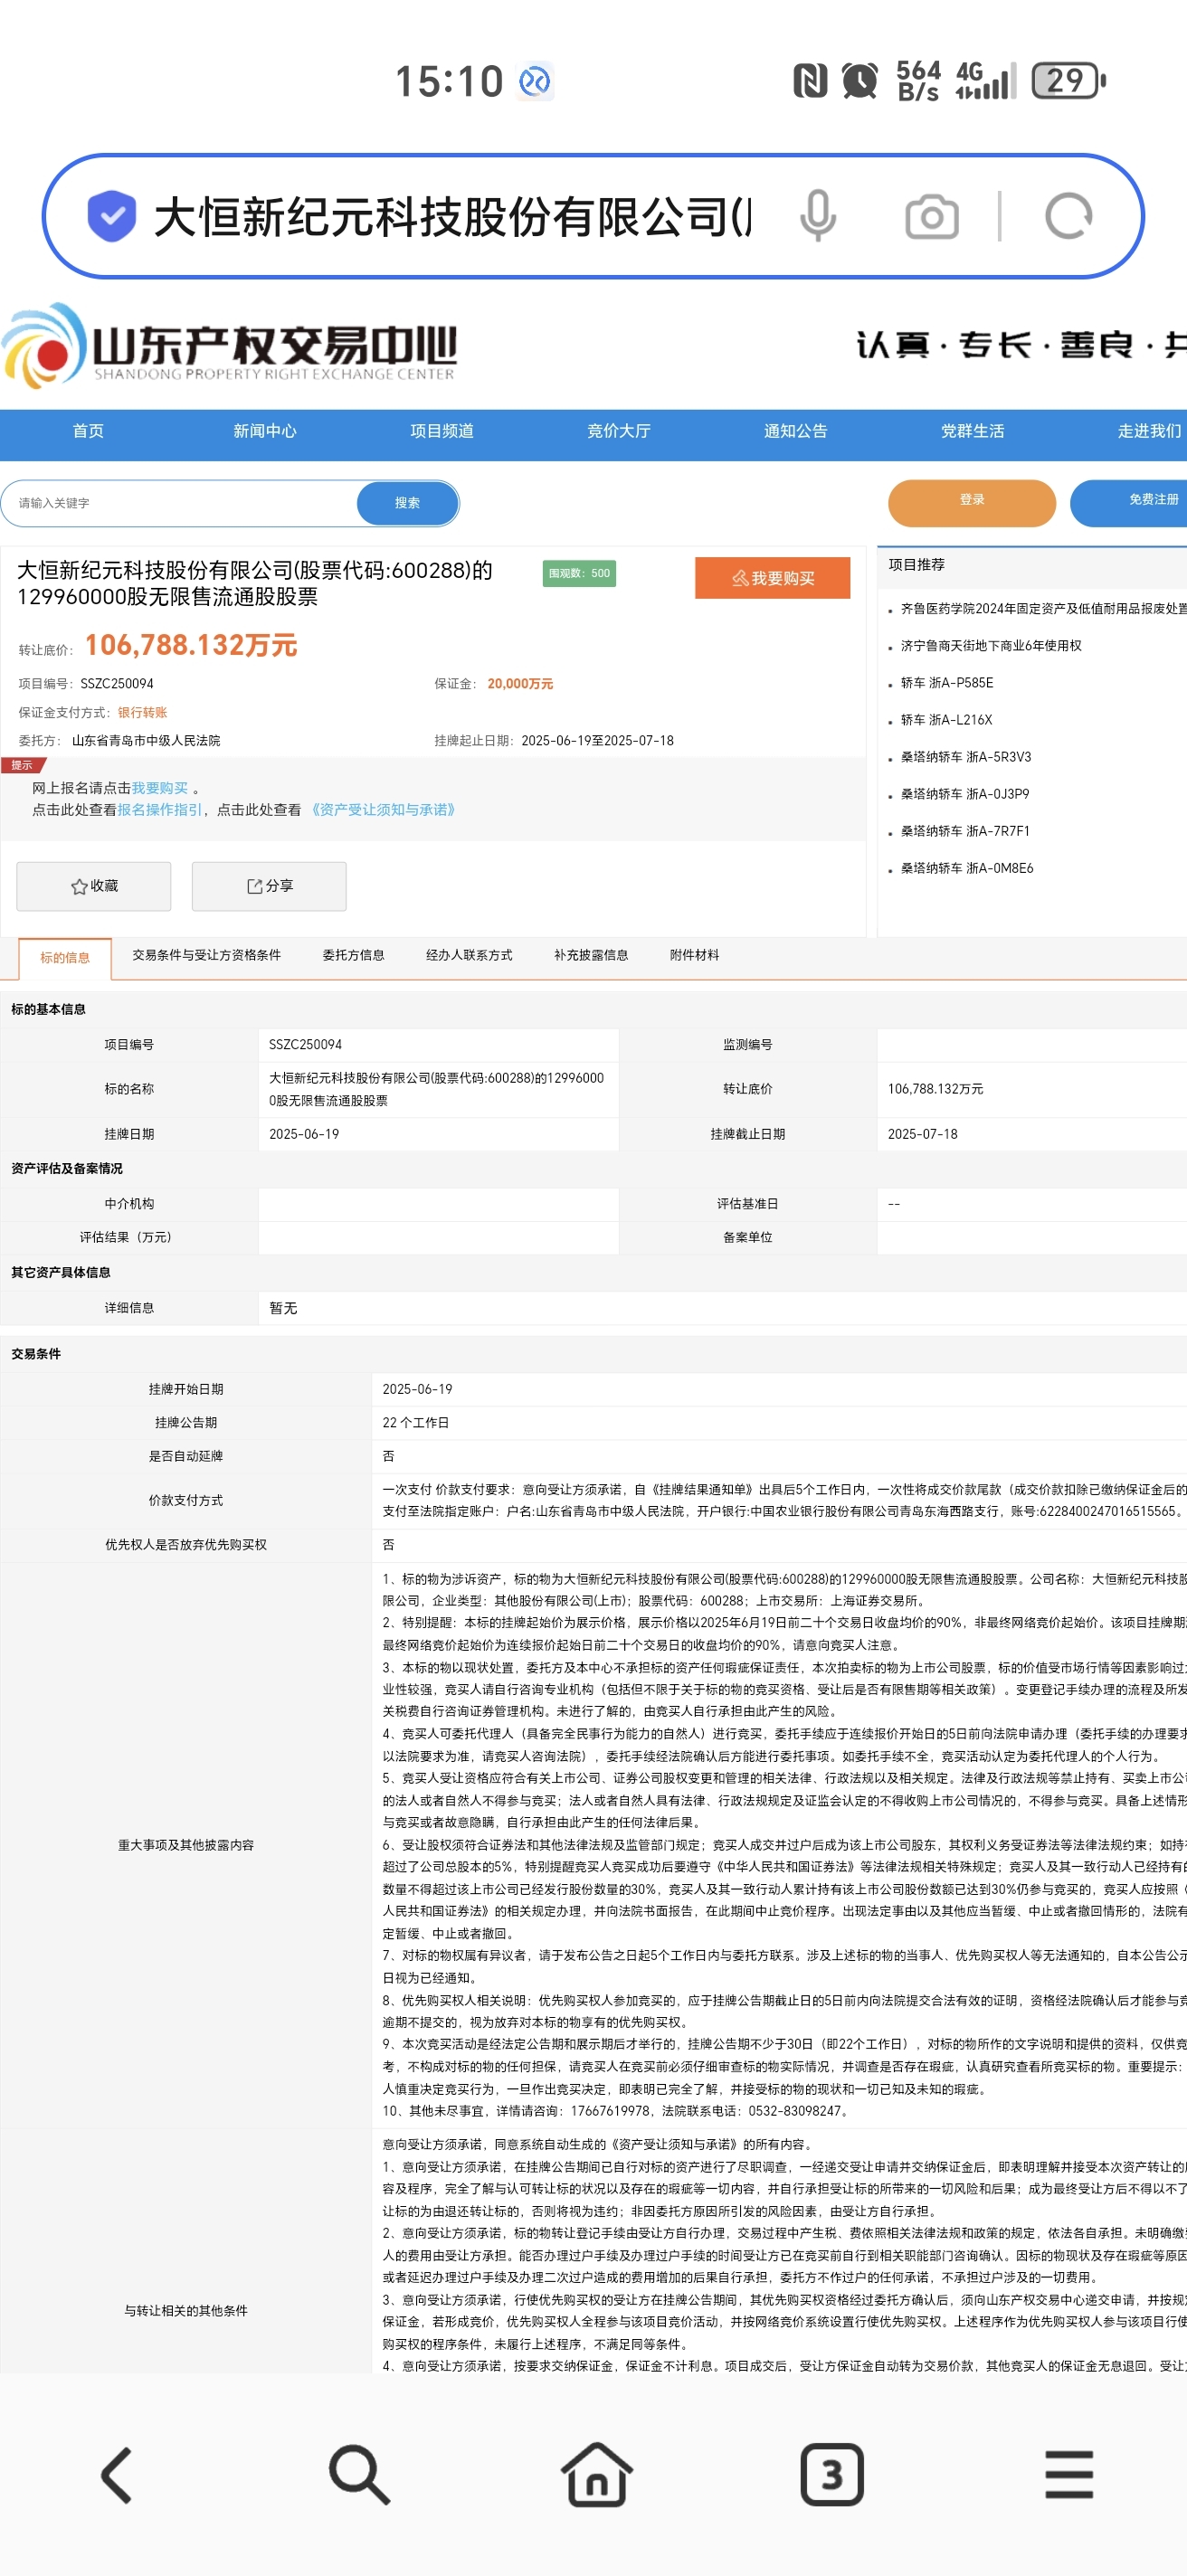Open 竞价大厅 navigation item

tap(619, 431)
